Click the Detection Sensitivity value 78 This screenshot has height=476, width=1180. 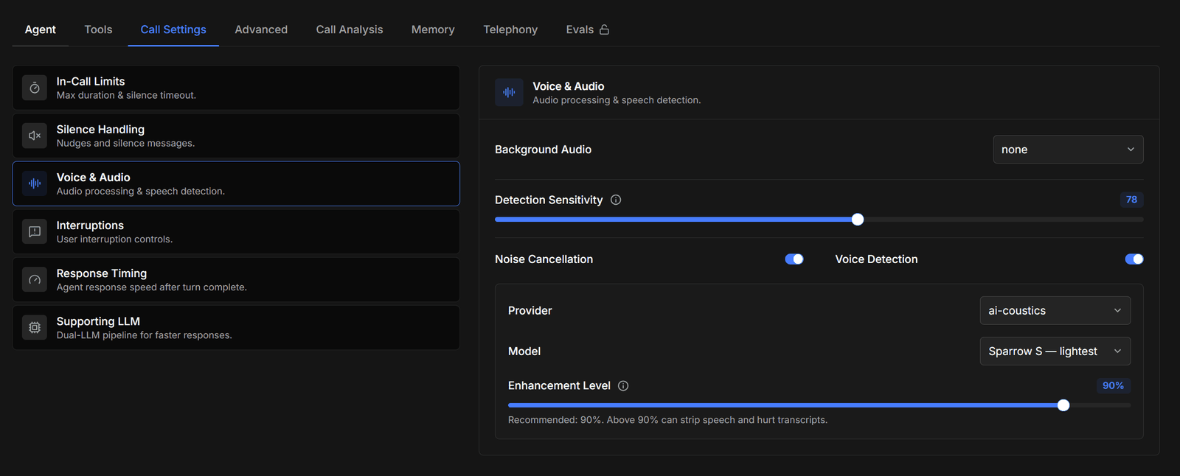point(1131,200)
